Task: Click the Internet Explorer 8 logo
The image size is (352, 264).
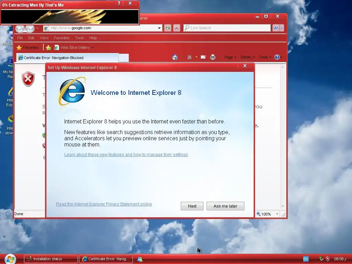Action: point(72,91)
